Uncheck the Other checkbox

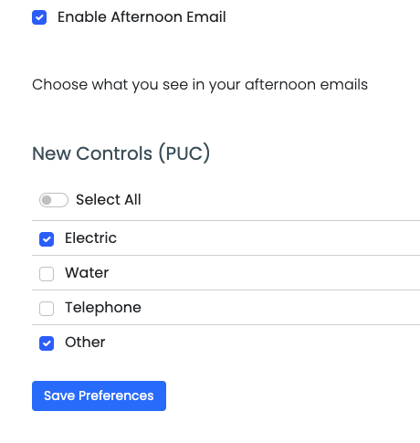[x=47, y=343]
